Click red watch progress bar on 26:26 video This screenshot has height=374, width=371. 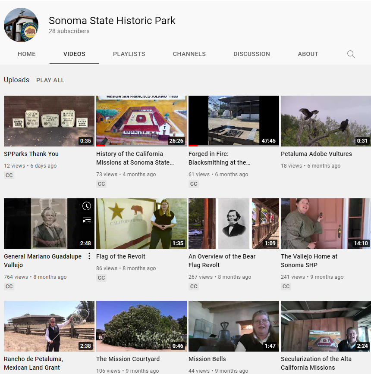101,146
